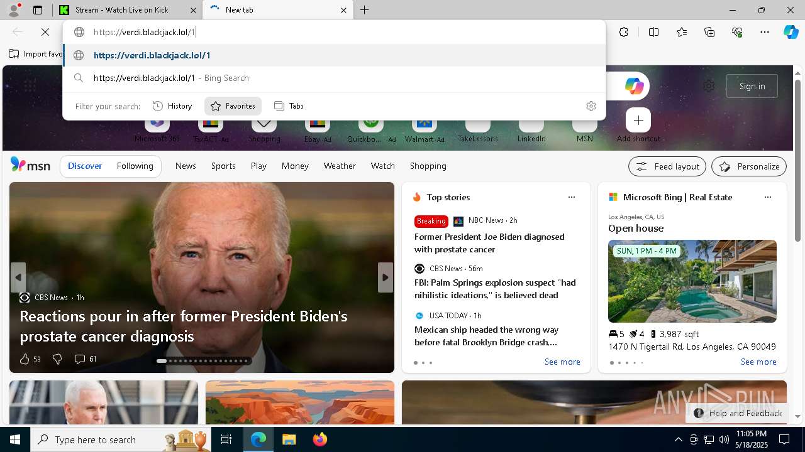
Task: Add a shortcut with plus tile
Action: pos(638,120)
